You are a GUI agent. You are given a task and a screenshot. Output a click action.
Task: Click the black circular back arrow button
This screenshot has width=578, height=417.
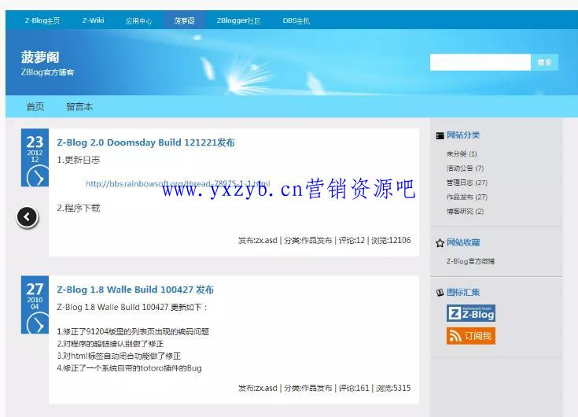28,217
